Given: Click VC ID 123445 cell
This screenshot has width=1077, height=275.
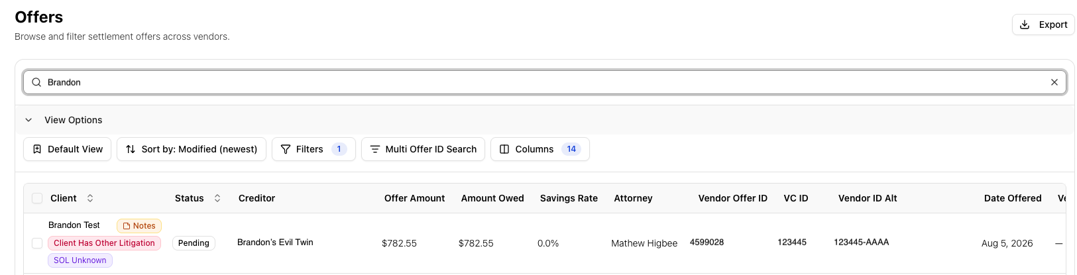Looking at the screenshot, I should (792, 243).
